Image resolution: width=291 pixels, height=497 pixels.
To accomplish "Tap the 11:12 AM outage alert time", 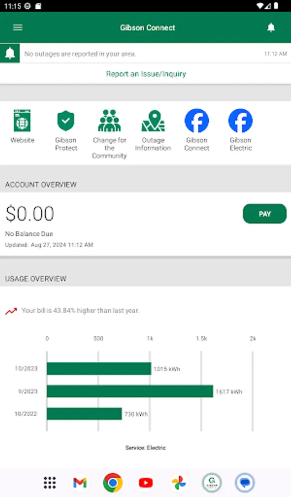I will pos(276,54).
